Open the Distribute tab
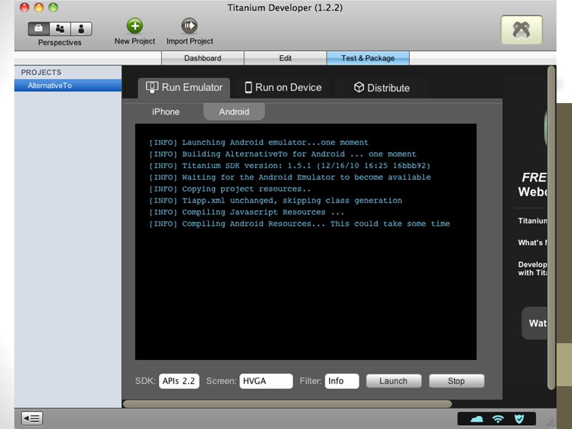Viewport: 572px width, 429px height. [381, 88]
